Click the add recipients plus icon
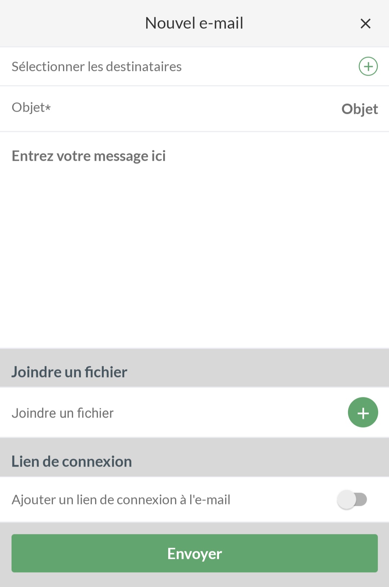 pyautogui.click(x=368, y=66)
